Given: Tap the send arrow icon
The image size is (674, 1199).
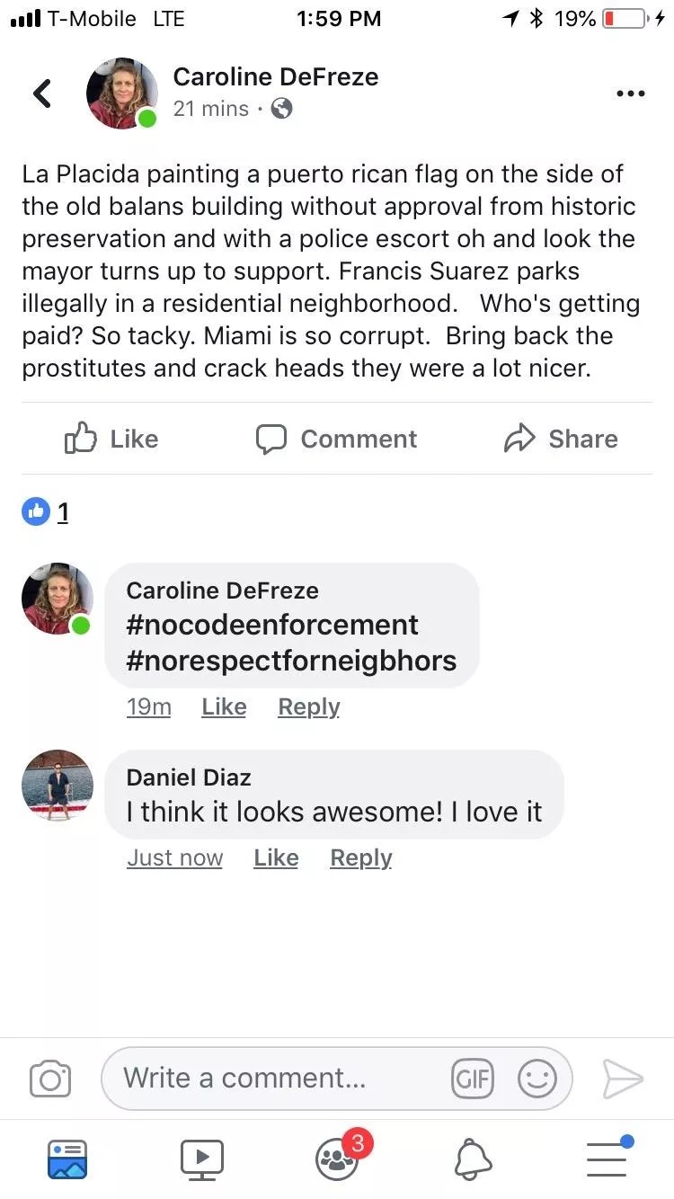Looking at the screenshot, I should pyautogui.click(x=623, y=1079).
